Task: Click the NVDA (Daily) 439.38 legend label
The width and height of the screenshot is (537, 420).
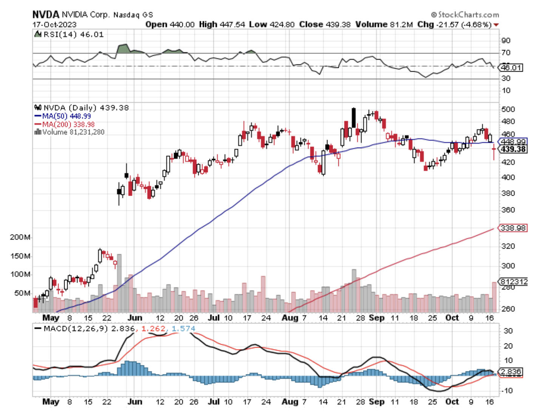Action: click(86, 107)
